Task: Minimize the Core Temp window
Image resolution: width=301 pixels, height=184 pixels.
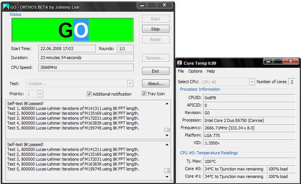Action: 268,61
